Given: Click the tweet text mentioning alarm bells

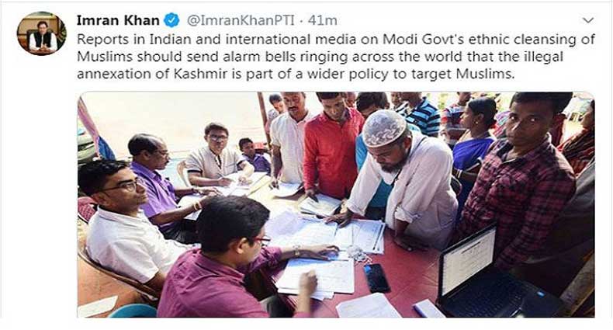Looking at the screenshot, I should [x=336, y=57].
